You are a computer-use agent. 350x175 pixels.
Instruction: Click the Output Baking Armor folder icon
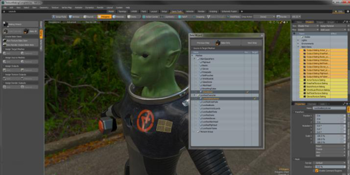click(x=304, y=50)
